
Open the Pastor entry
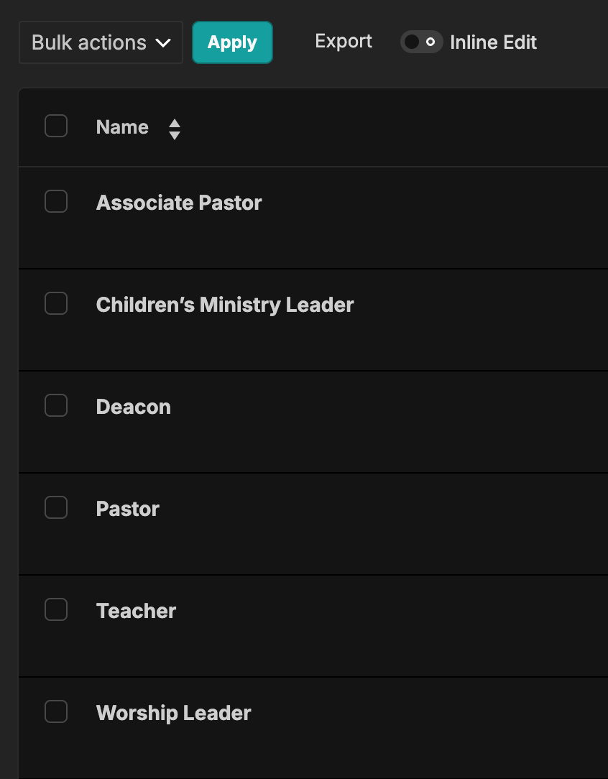[128, 509]
